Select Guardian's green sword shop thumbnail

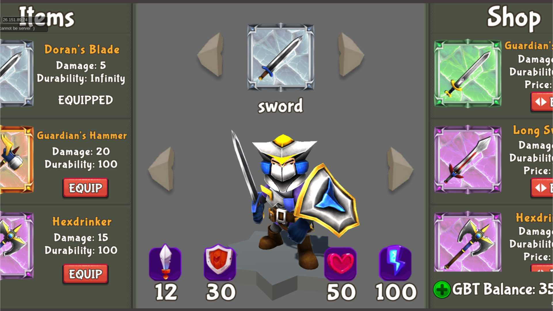(468, 73)
